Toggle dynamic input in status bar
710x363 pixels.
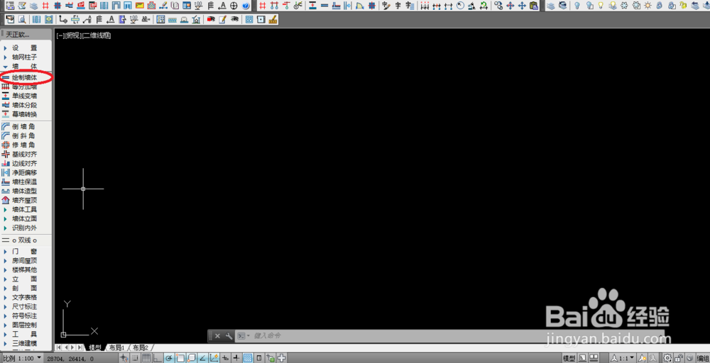pyautogui.click(x=226, y=358)
